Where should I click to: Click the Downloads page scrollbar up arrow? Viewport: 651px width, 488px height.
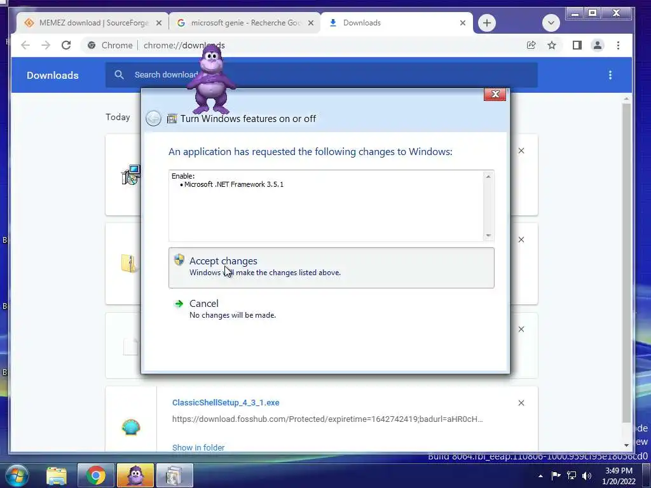[x=626, y=98]
